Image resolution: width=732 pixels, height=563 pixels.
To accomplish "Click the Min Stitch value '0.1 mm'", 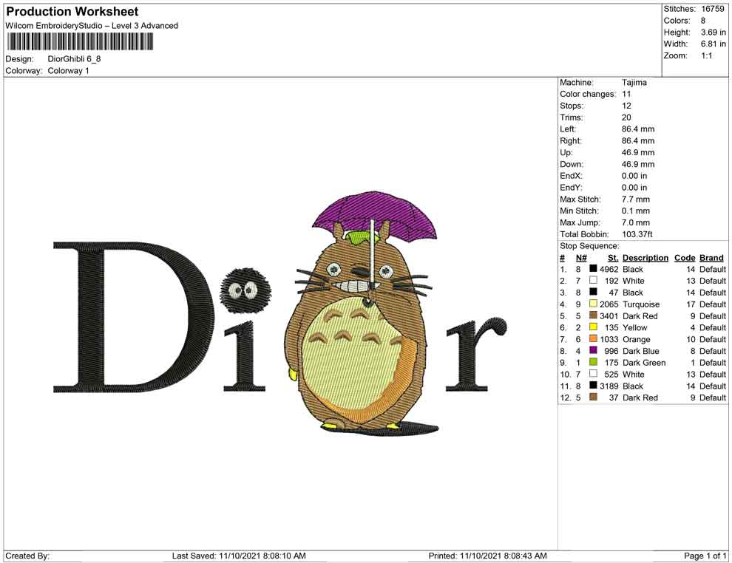I will coord(636,211).
